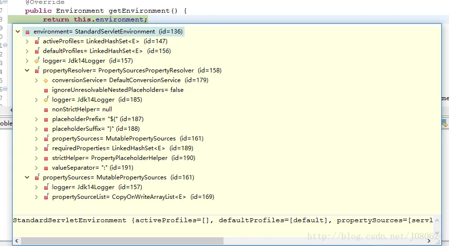Click the propertyResolver field icon
The height and width of the screenshot is (246, 449).
(x=37, y=70)
